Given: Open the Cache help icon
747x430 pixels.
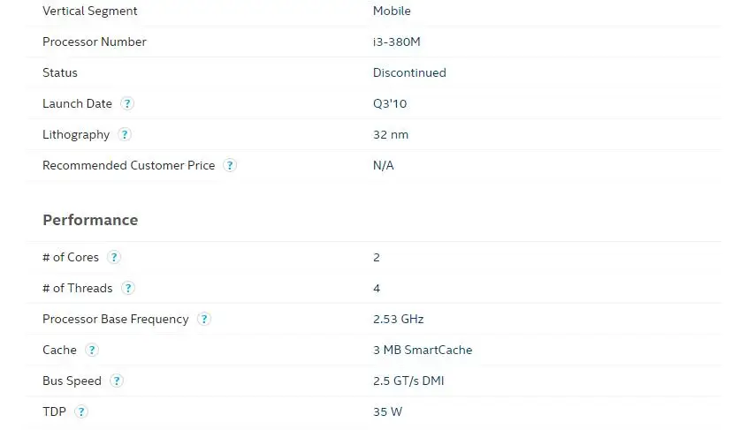Looking at the screenshot, I should point(91,350).
